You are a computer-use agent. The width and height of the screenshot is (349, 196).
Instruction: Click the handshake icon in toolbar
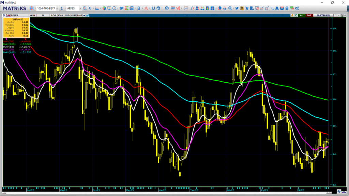pos(121,8)
